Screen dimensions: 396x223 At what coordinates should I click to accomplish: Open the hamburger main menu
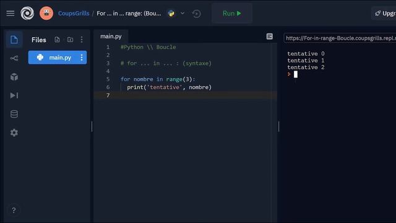pyautogui.click(x=11, y=13)
